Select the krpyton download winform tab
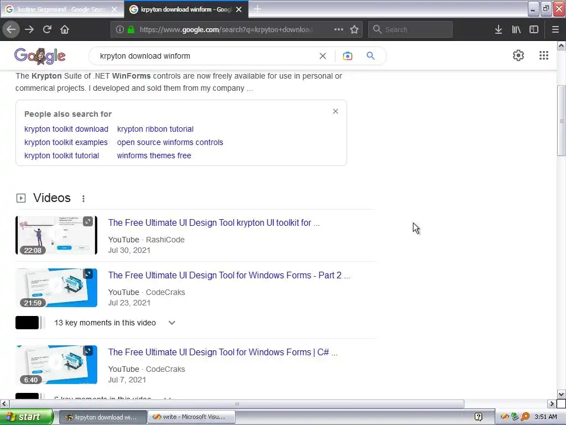The height and width of the screenshot is (425, 566). pyautogui.click(x=186, y=9)
